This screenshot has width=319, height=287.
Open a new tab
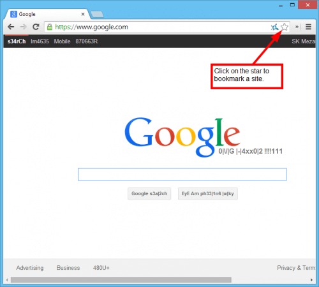97,15
